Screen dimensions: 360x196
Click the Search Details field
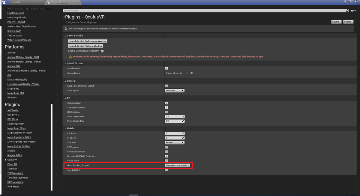(204, 11)
